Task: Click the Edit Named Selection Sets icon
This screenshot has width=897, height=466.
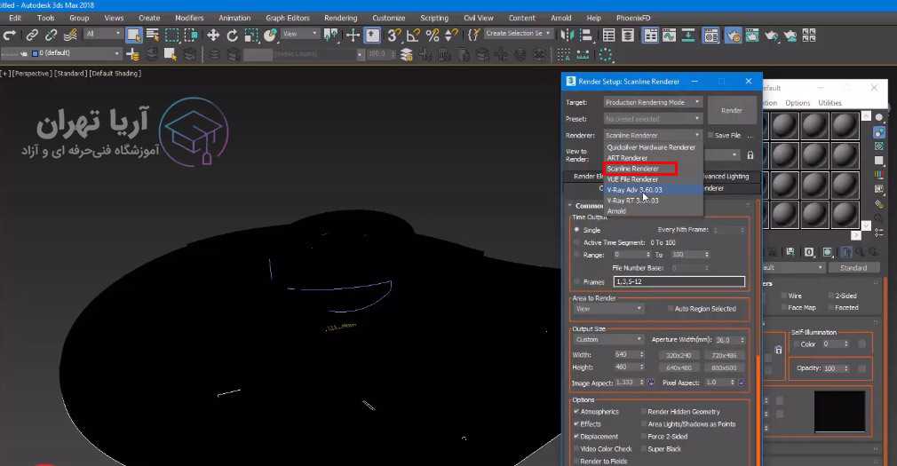Action: pos(473,36)
